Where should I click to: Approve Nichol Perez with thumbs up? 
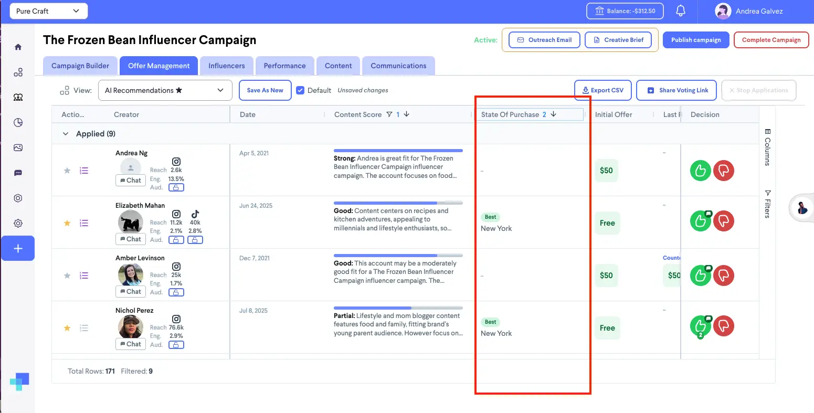(x=700, y=326)
